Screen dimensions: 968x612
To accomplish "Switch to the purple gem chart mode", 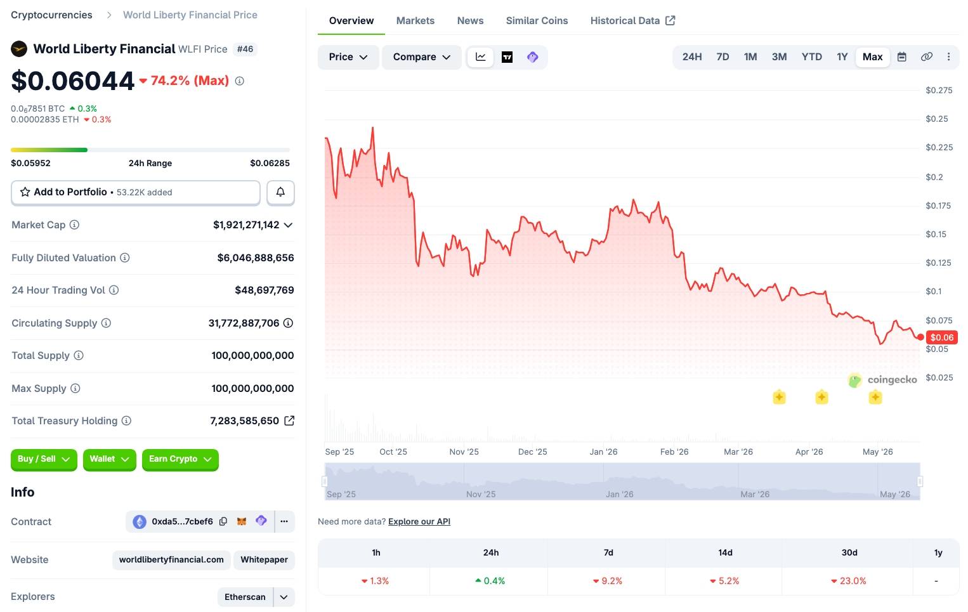I will 533,57.
